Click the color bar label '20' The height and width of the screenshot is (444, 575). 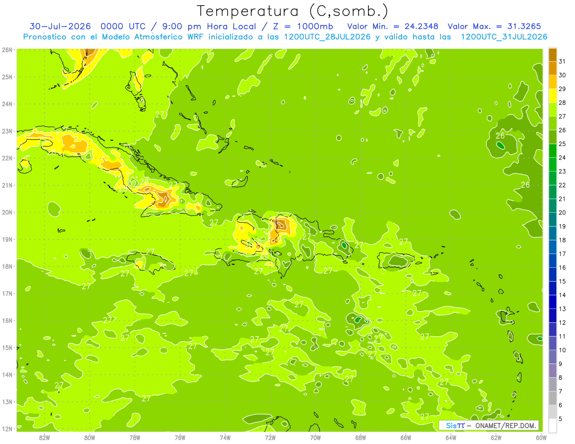click(x=563, y=213)
